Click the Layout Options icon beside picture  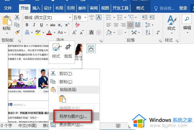pos(91,48)
